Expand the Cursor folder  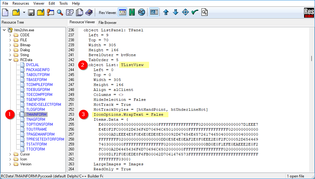pos(10,154)
